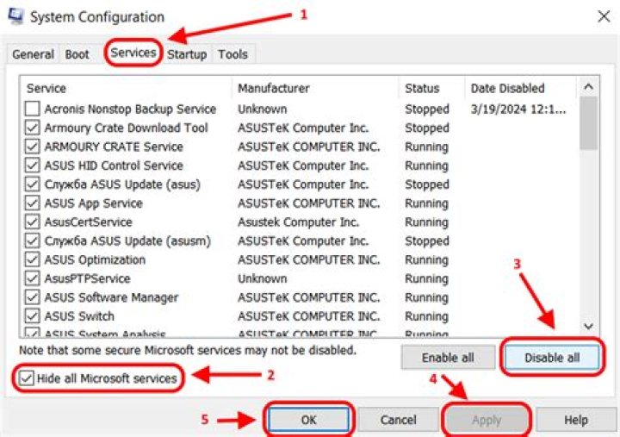Sort list by Service column header
Screen dimensions: 620x437
(126, 88)
